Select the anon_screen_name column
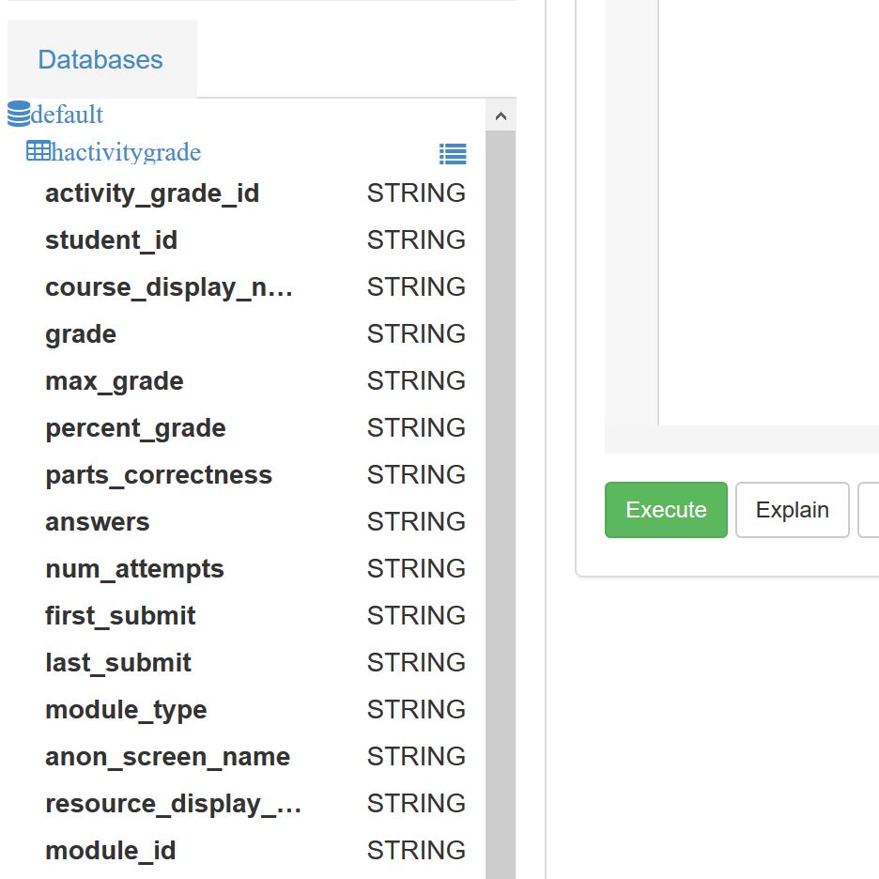 [167, 756]
